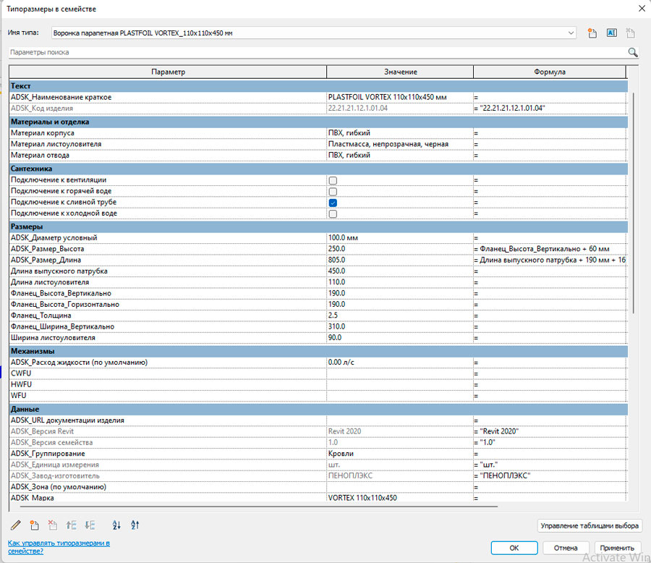This screenshot has height=563, width=651.
Task: Delete parameter icon in bottom toolbar
Action: click(53, 525)
